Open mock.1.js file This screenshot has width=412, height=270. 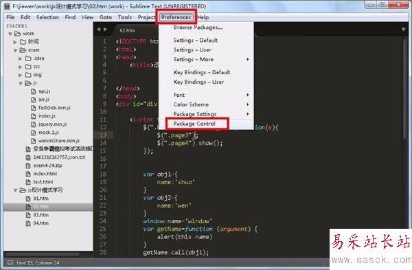point(49,133)
